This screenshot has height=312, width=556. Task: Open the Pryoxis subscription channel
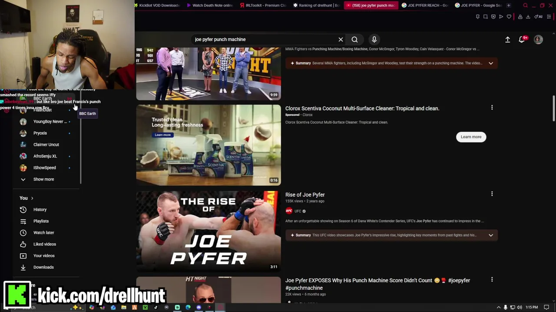[40, 133]
